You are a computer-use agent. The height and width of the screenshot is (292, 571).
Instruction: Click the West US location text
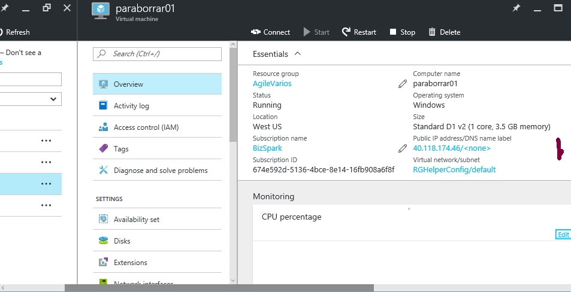point(267,126)
